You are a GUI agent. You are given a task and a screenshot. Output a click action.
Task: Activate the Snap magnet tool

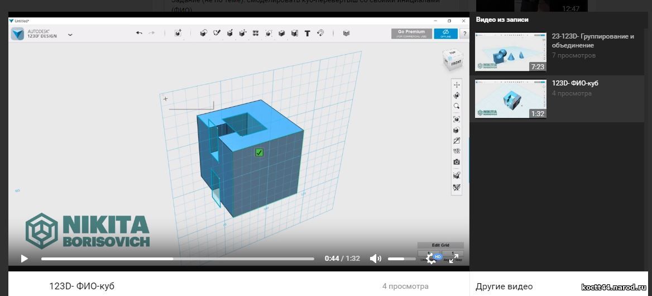[x=320, y=34]
